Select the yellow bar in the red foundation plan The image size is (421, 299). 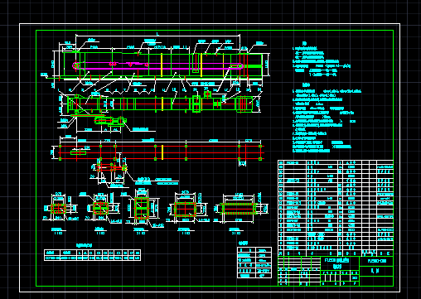(162, 152)
